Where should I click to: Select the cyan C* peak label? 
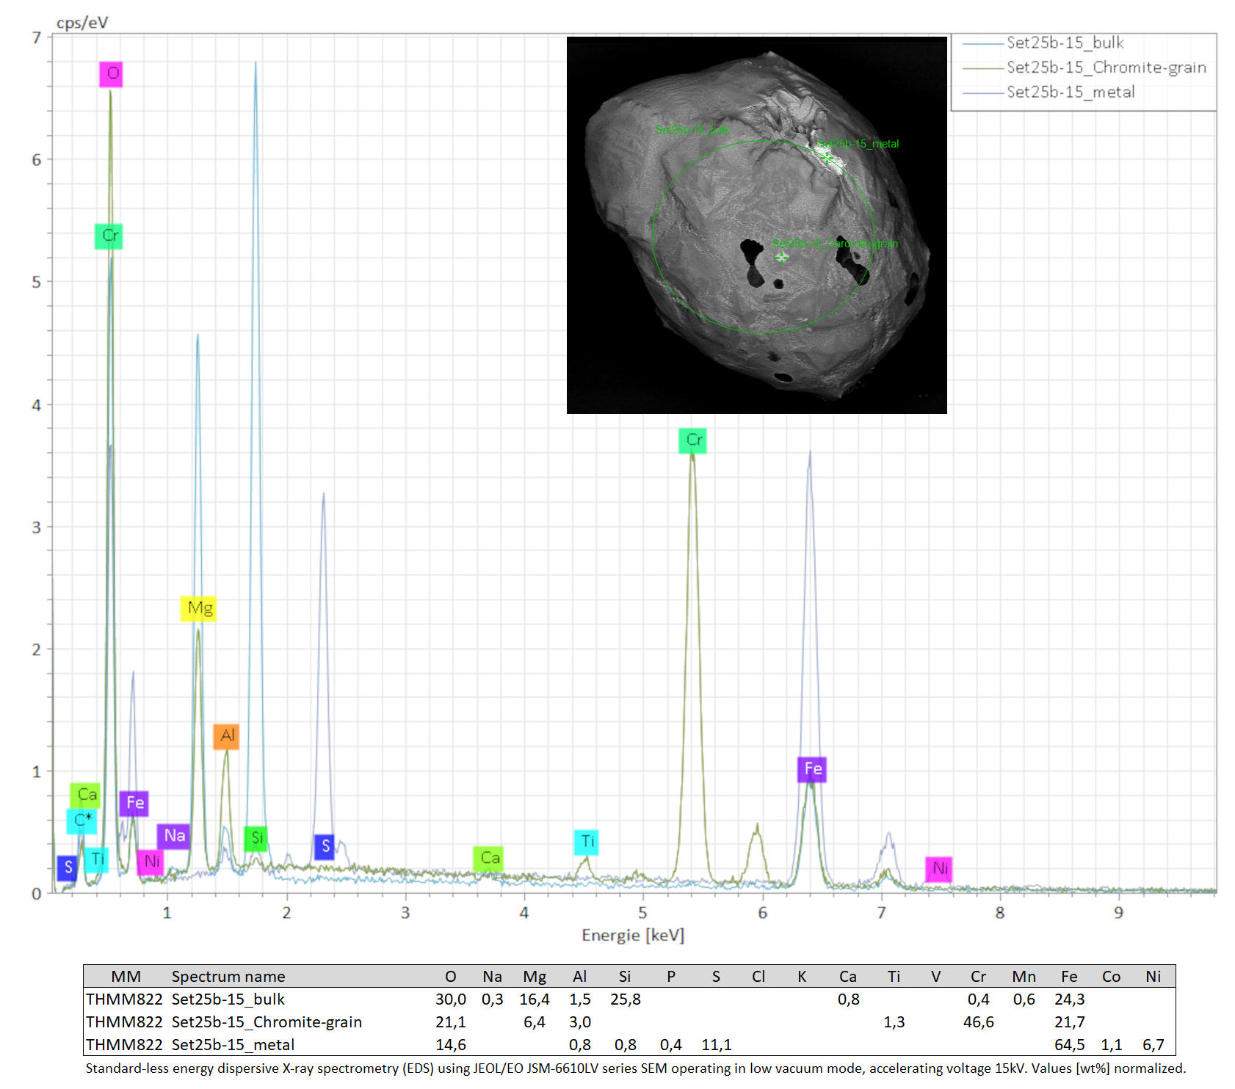82,820
